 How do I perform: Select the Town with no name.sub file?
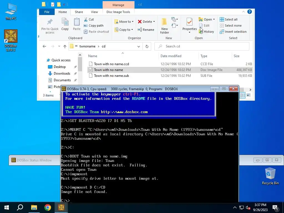(170, 76)
